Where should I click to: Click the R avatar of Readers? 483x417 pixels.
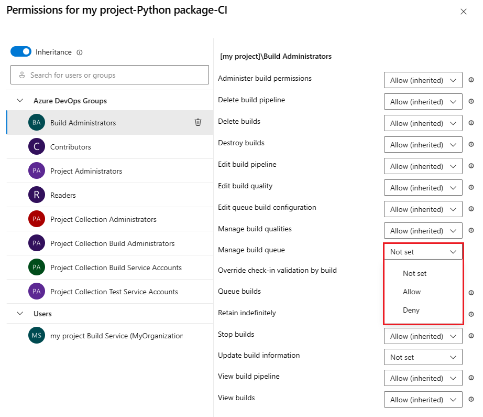(x=37, y=195)
